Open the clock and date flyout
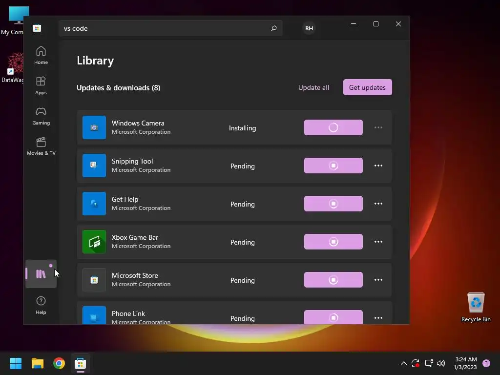 point(465,363)
